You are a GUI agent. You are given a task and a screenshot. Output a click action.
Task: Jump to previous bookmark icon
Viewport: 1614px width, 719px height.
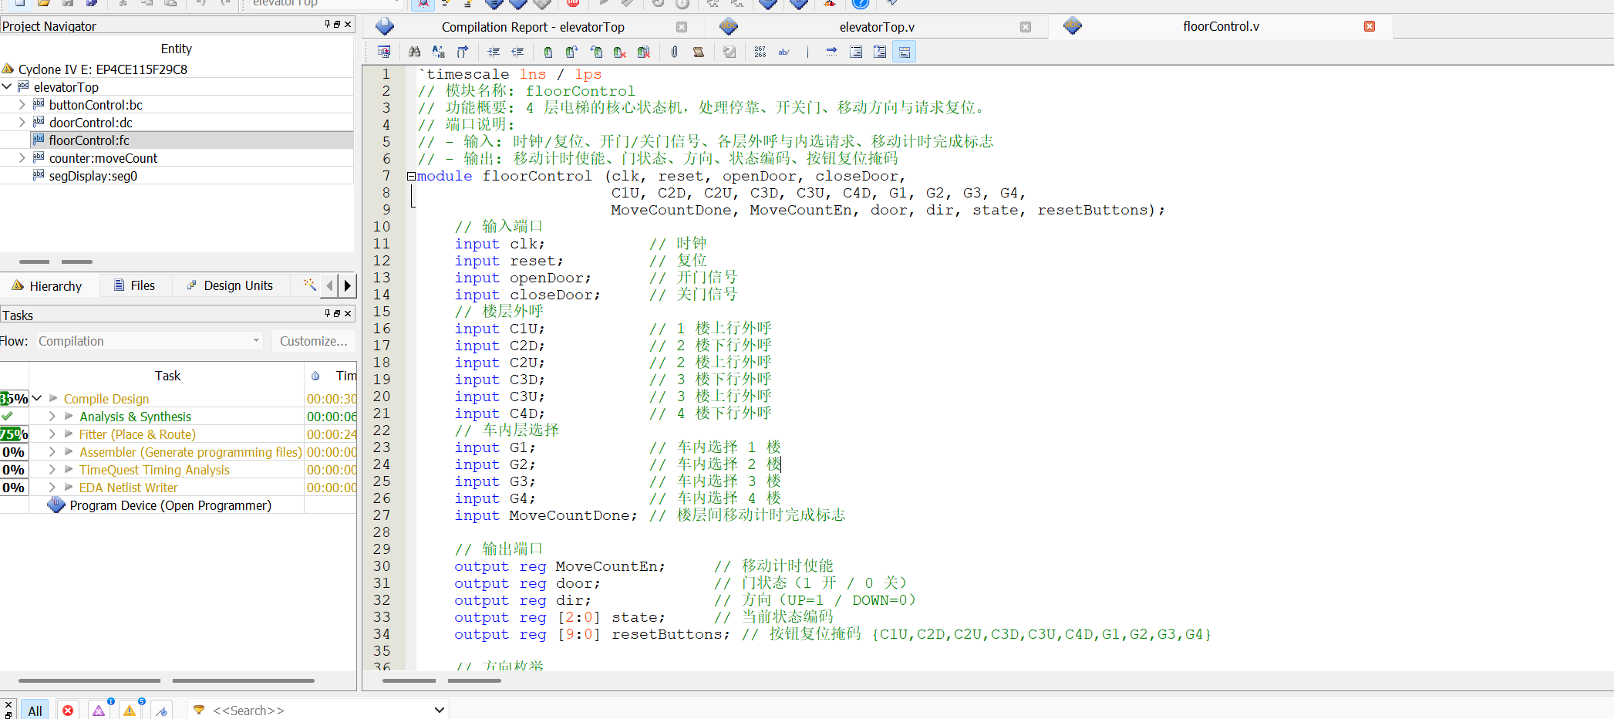(x=596, y=52)
